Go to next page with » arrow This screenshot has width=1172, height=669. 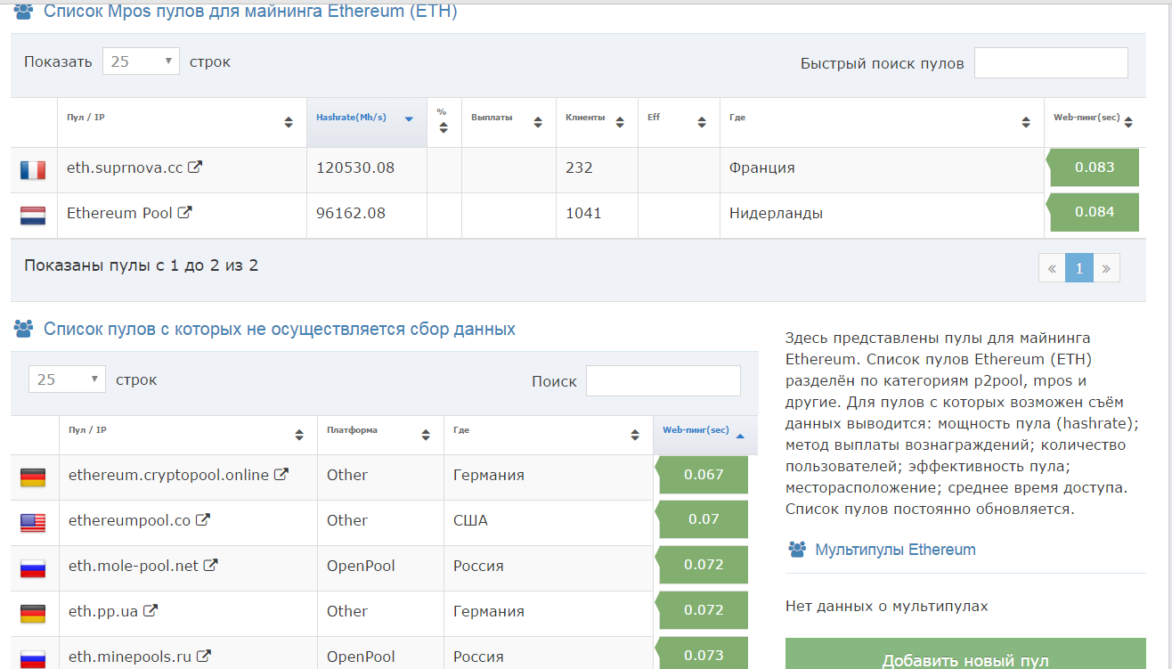[1106, 267]
